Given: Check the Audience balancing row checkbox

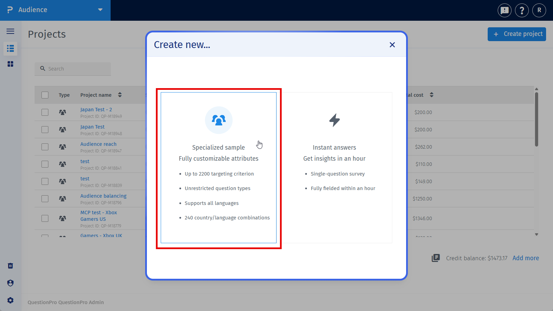Looking at the screenshot, I should 45,199.
